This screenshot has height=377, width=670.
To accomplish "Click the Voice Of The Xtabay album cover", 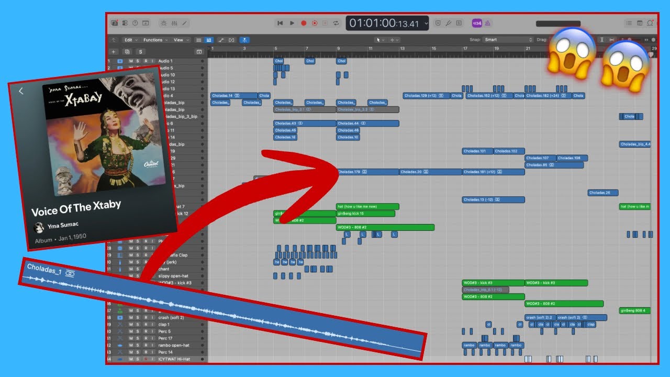I will [x=105, y=134].
